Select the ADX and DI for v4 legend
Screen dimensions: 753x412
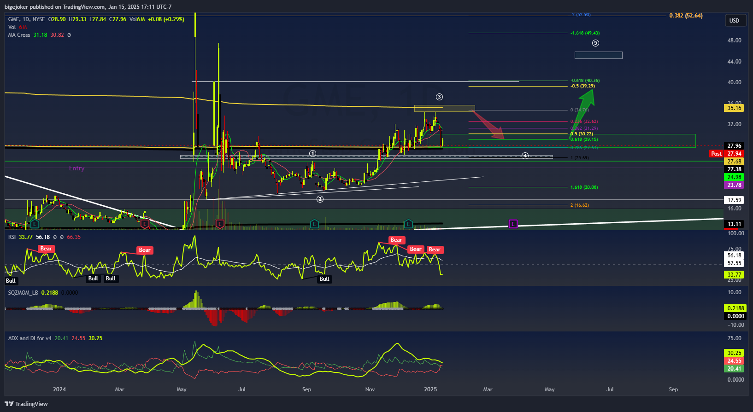pyautogui.click(x=29, y=338)
